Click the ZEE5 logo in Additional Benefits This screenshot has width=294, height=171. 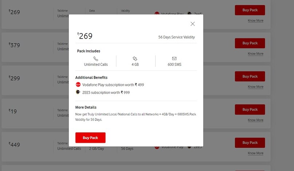(78, 92)
